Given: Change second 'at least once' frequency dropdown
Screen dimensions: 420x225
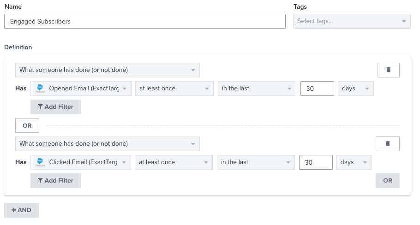Looking at the screenshot, I should [x=174, y=162].
